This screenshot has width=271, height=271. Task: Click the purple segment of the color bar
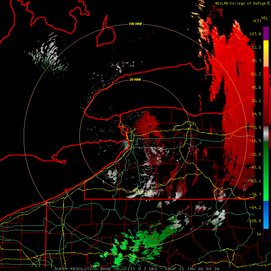click(x=266, y=33)
